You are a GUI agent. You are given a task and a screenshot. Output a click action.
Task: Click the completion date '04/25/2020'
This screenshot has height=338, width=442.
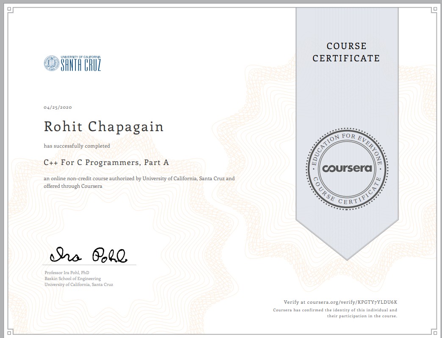coord(58,107)
